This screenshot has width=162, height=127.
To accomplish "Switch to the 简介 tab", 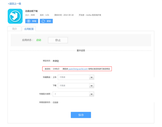I will pos(14,29).
